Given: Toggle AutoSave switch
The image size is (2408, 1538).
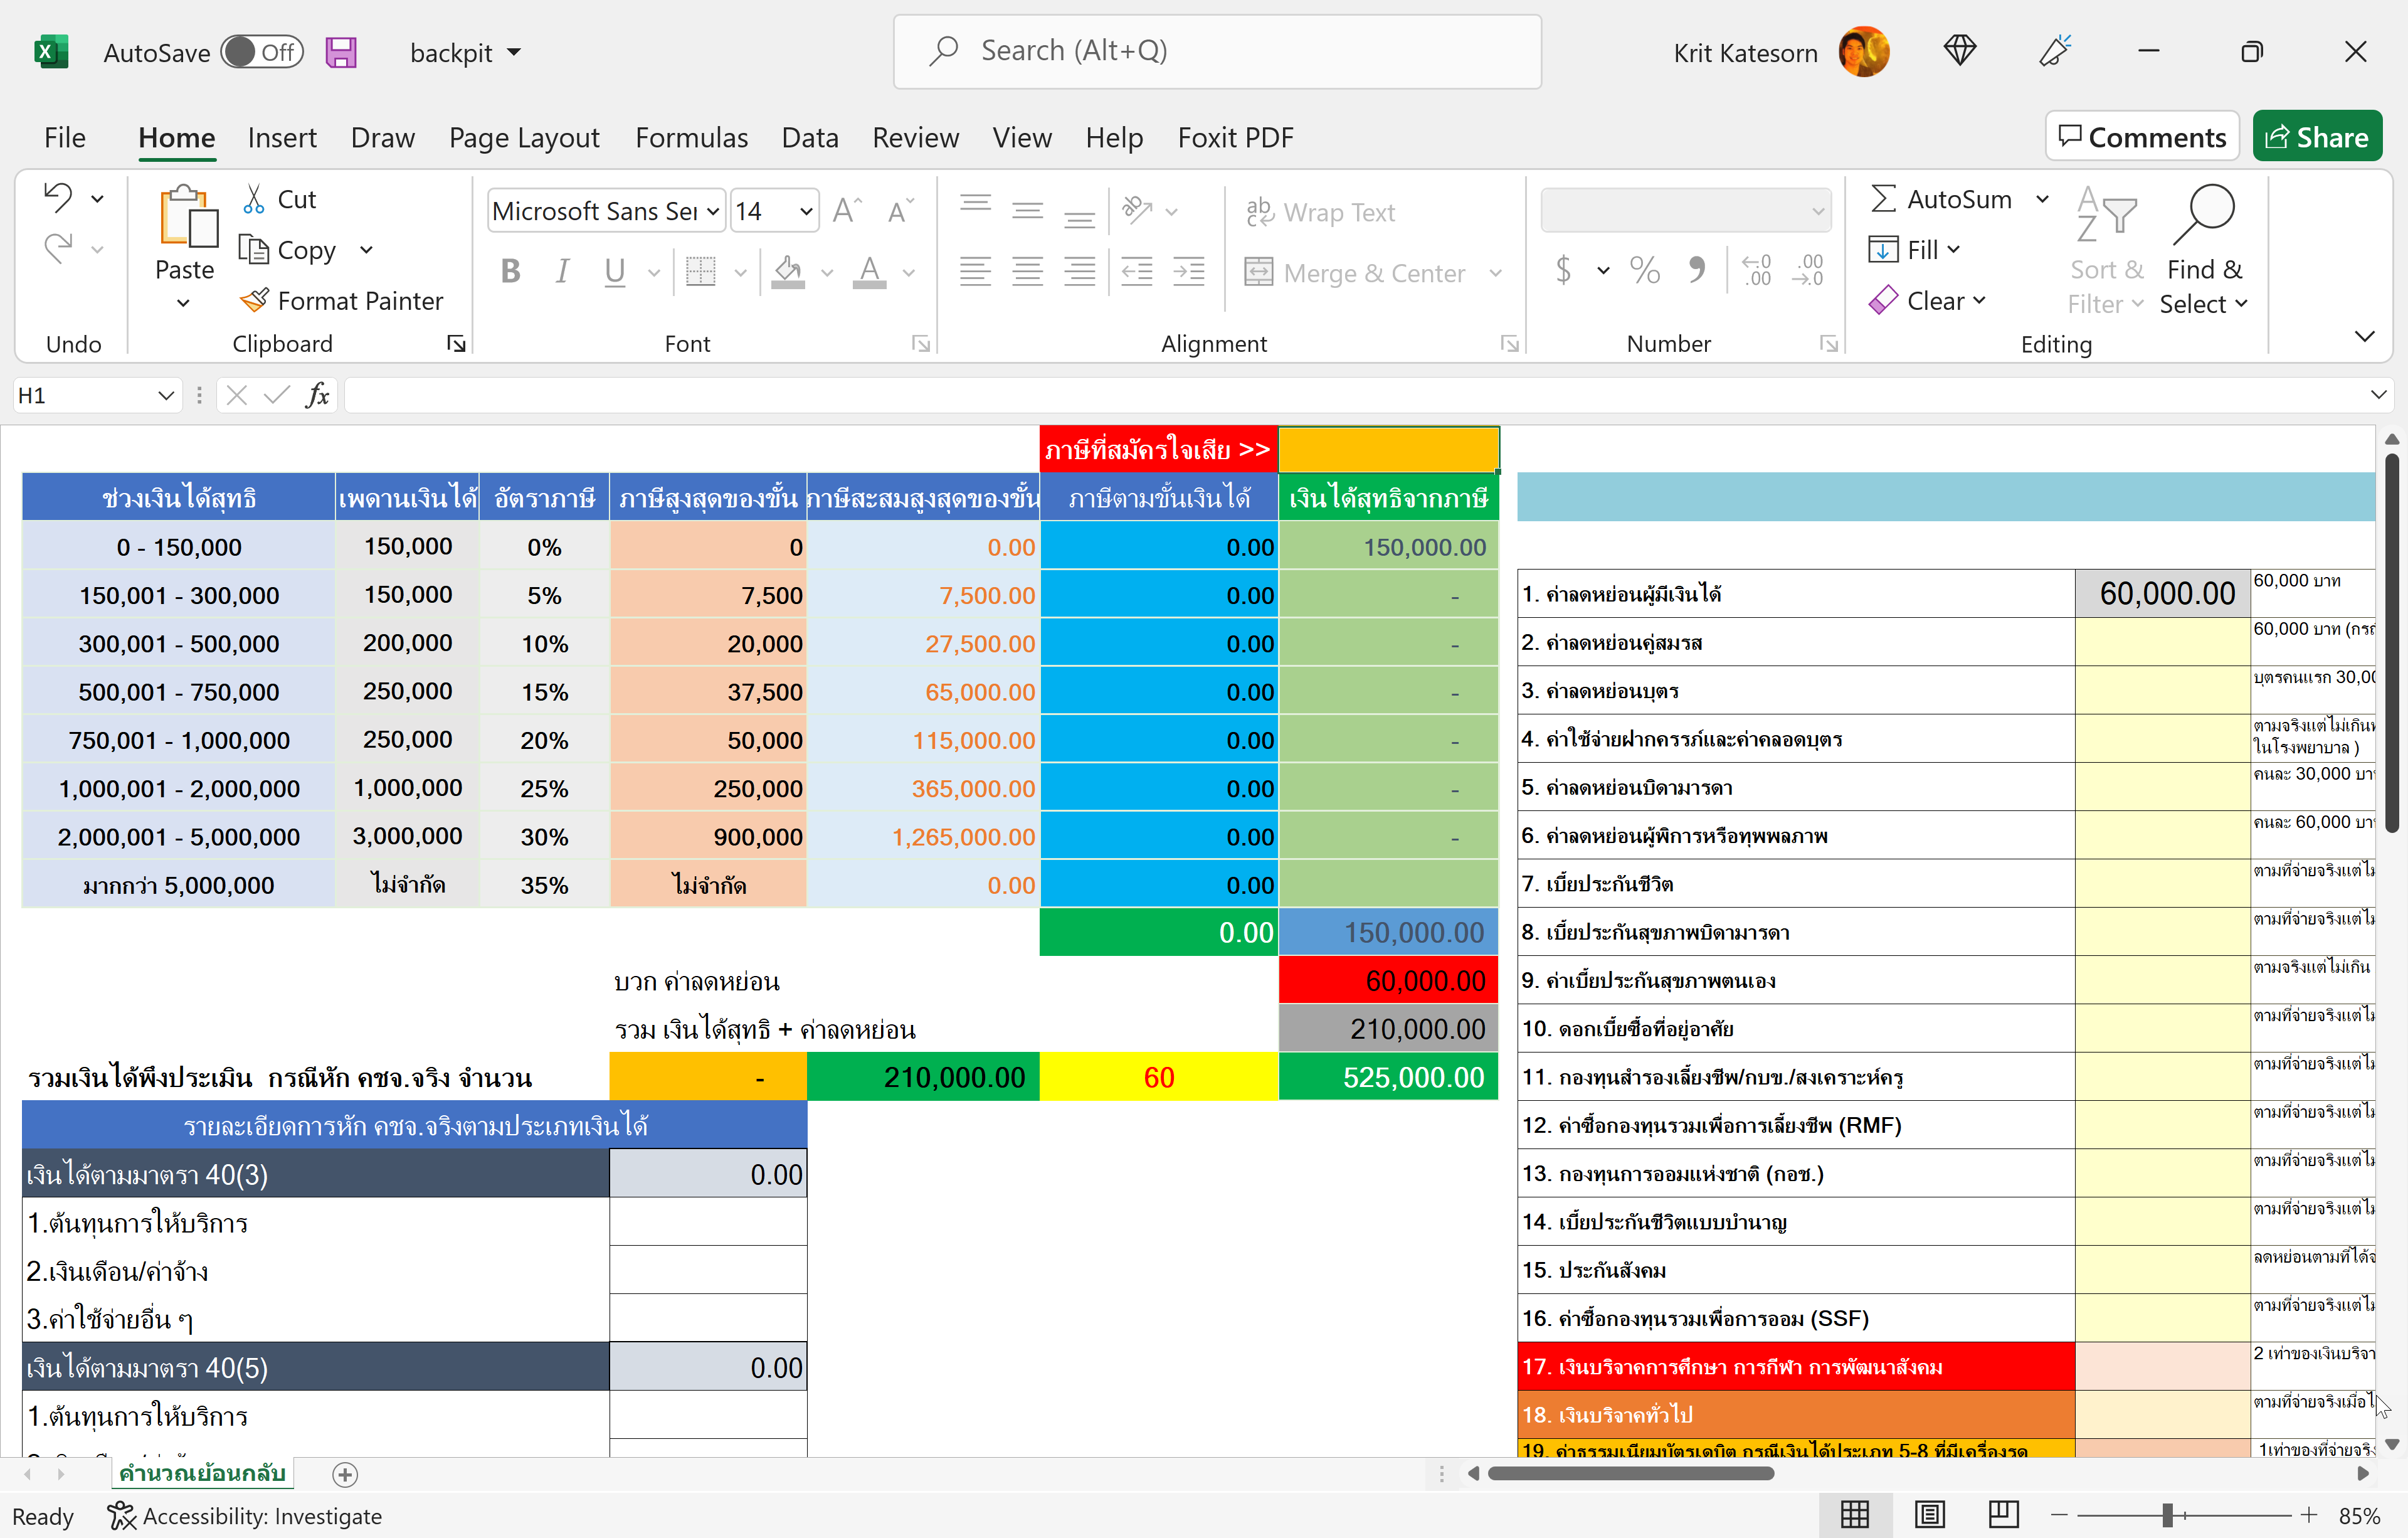Looking at the screenshot, I should (x=262, y=52).
